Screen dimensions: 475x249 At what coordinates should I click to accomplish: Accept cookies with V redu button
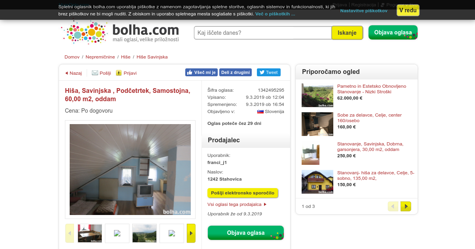pyautogui.click(x=408, y=10)
